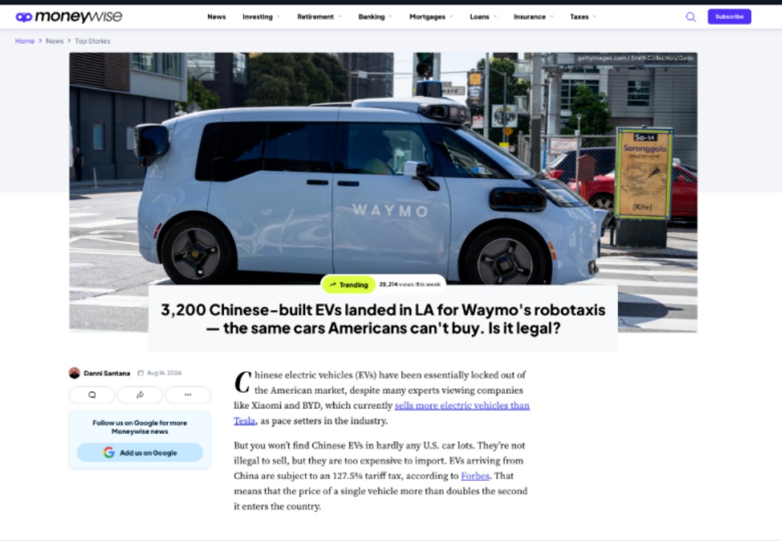Open the Forbes link
782x541 pixels.
(x=475, y=476)
